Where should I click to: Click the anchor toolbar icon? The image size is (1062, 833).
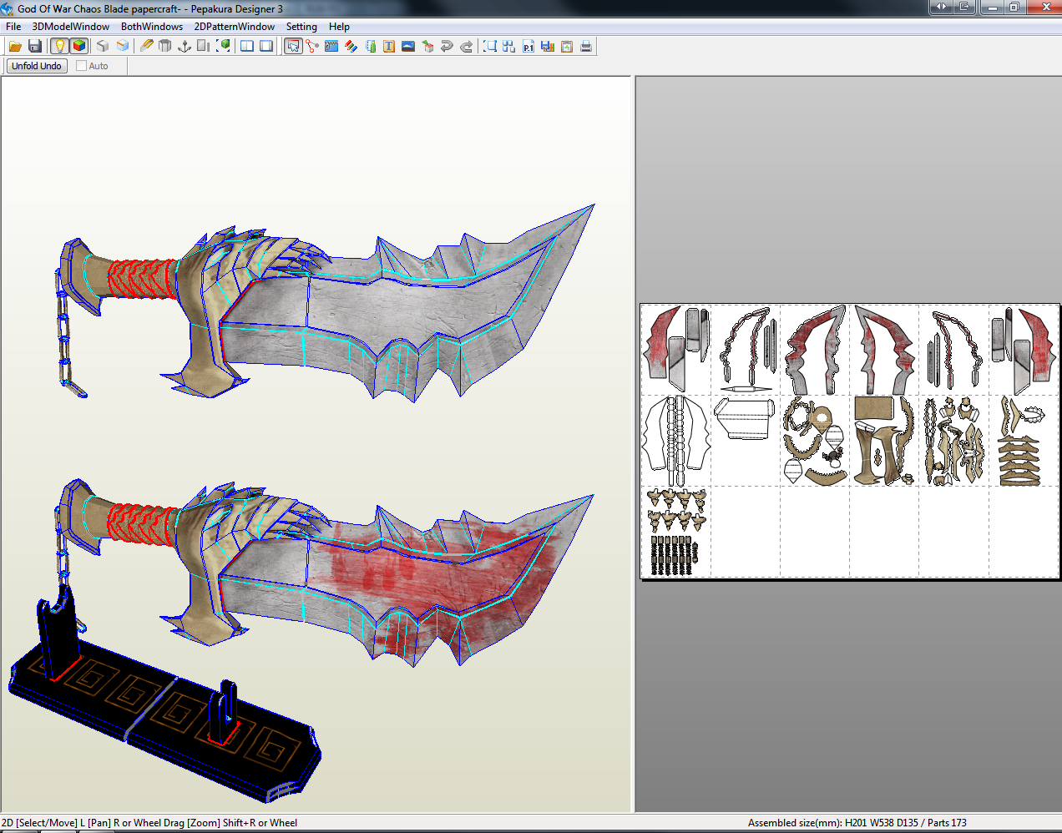tap(185, 46)
